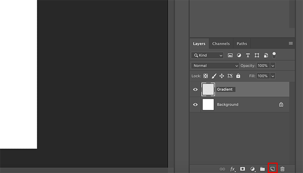The width and height of the screenshot is (303, 173).
Task: Click the Create a new layer icon
Action: [272, 169]
